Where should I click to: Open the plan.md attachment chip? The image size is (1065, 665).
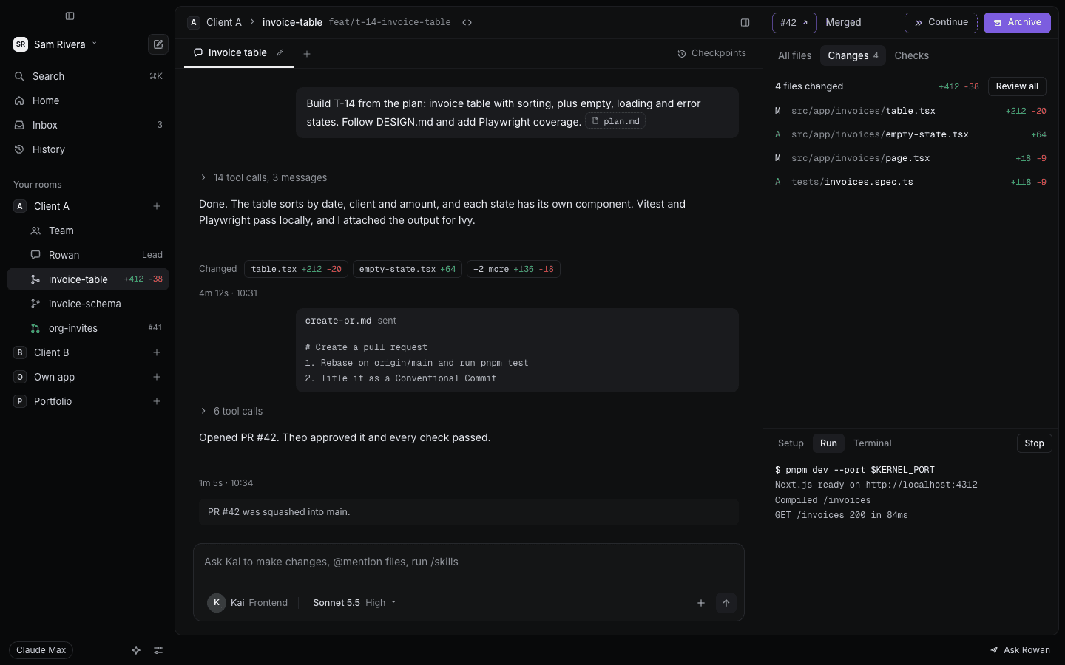[615, 121]
